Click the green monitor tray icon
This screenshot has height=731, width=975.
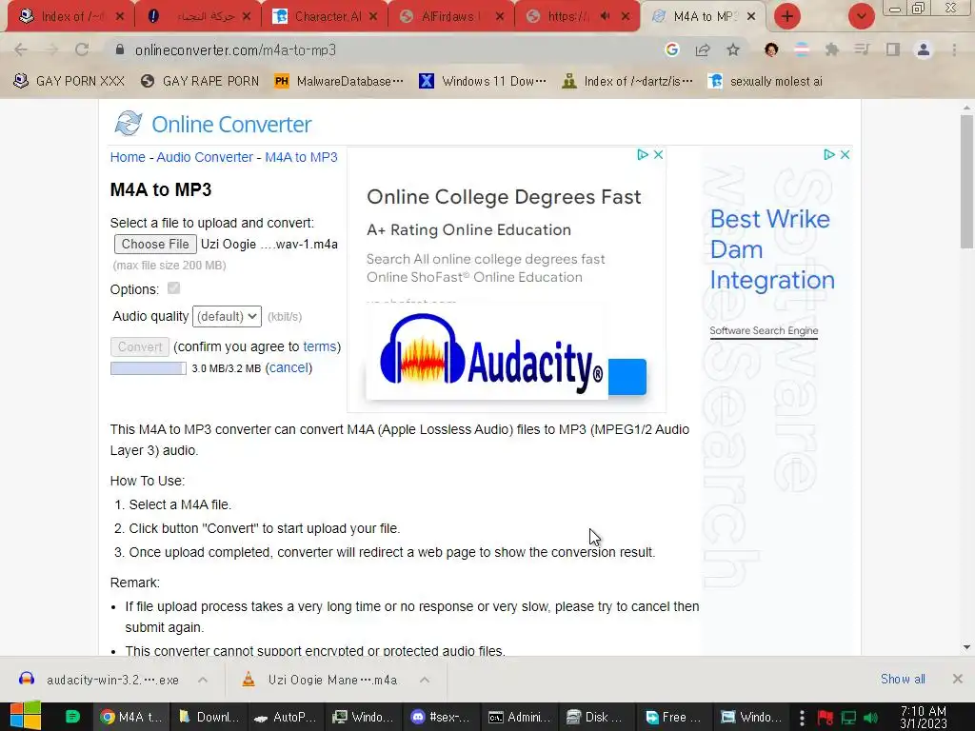848,718
